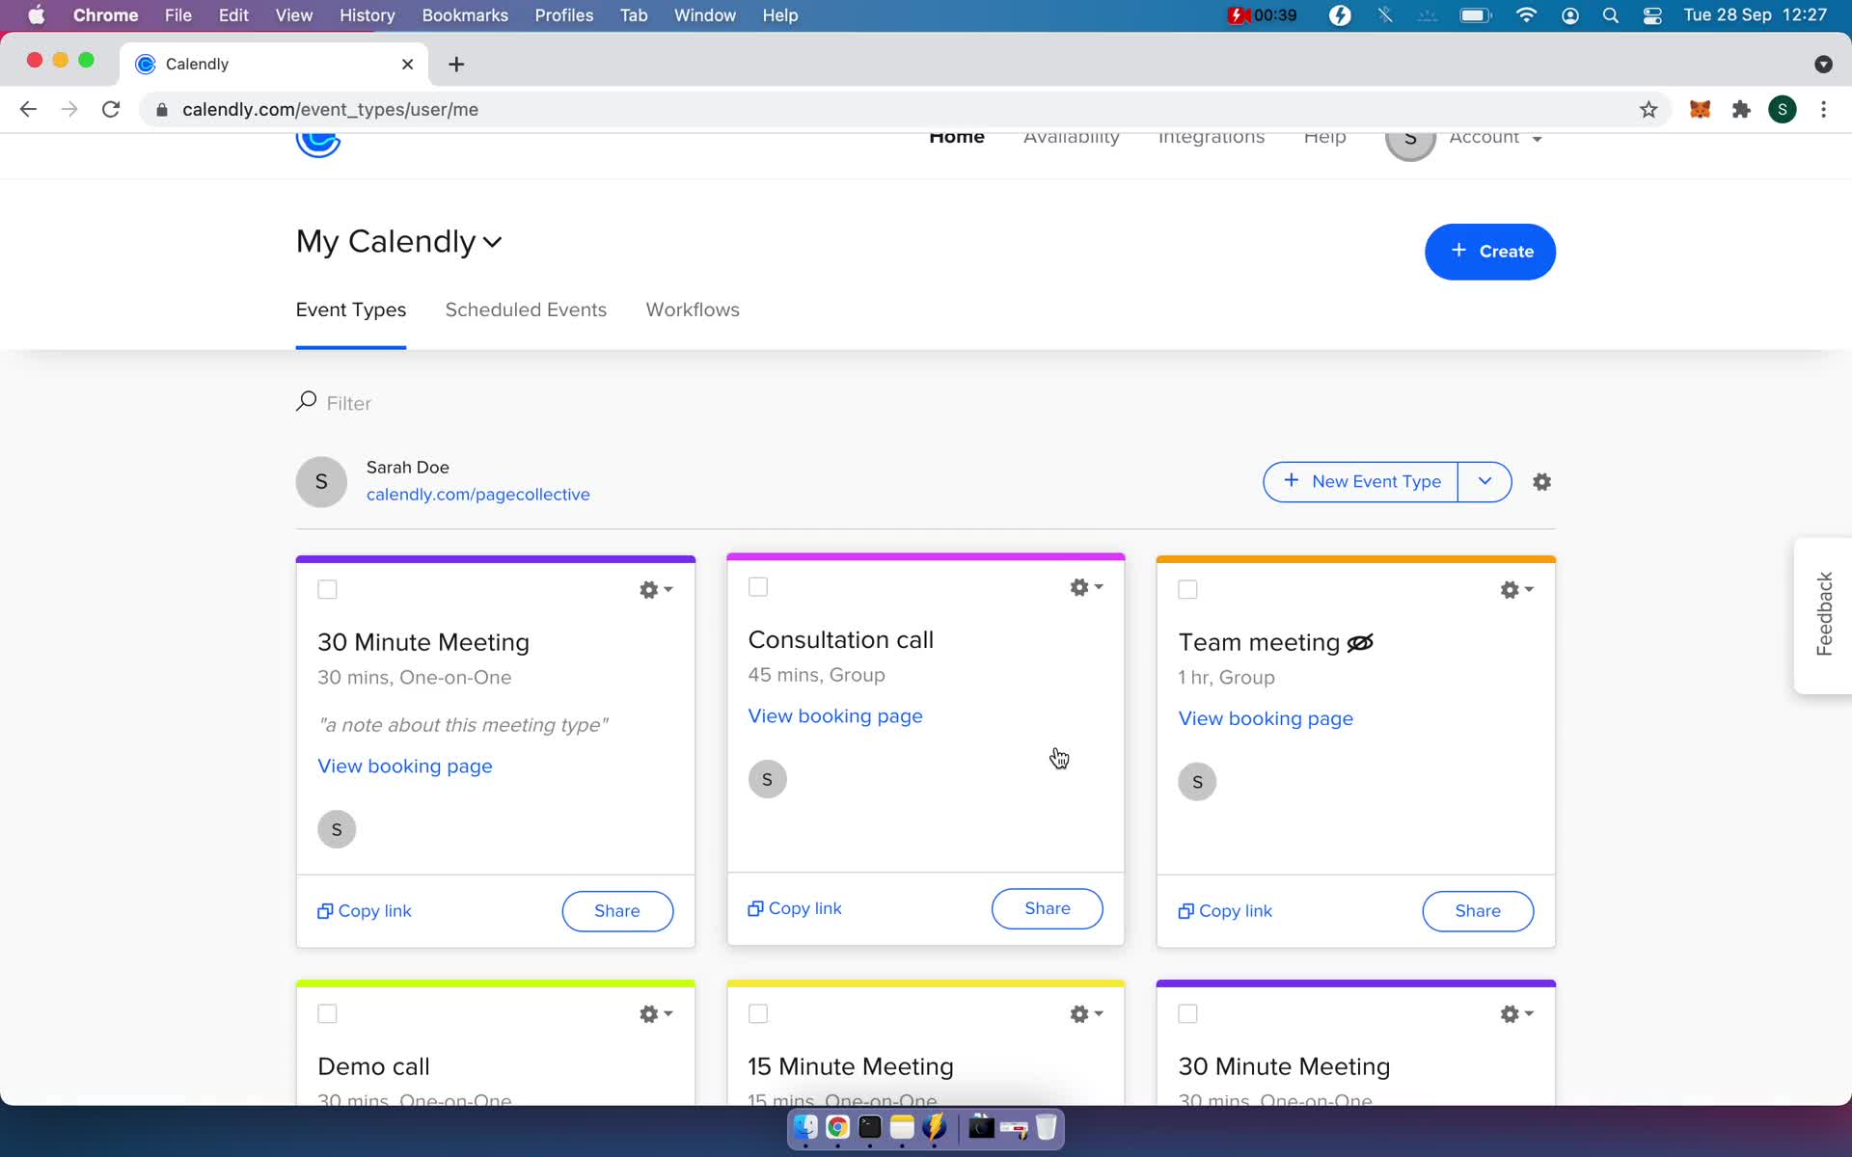
Task: Click the Consultation call title
Action: pos(840,640)
